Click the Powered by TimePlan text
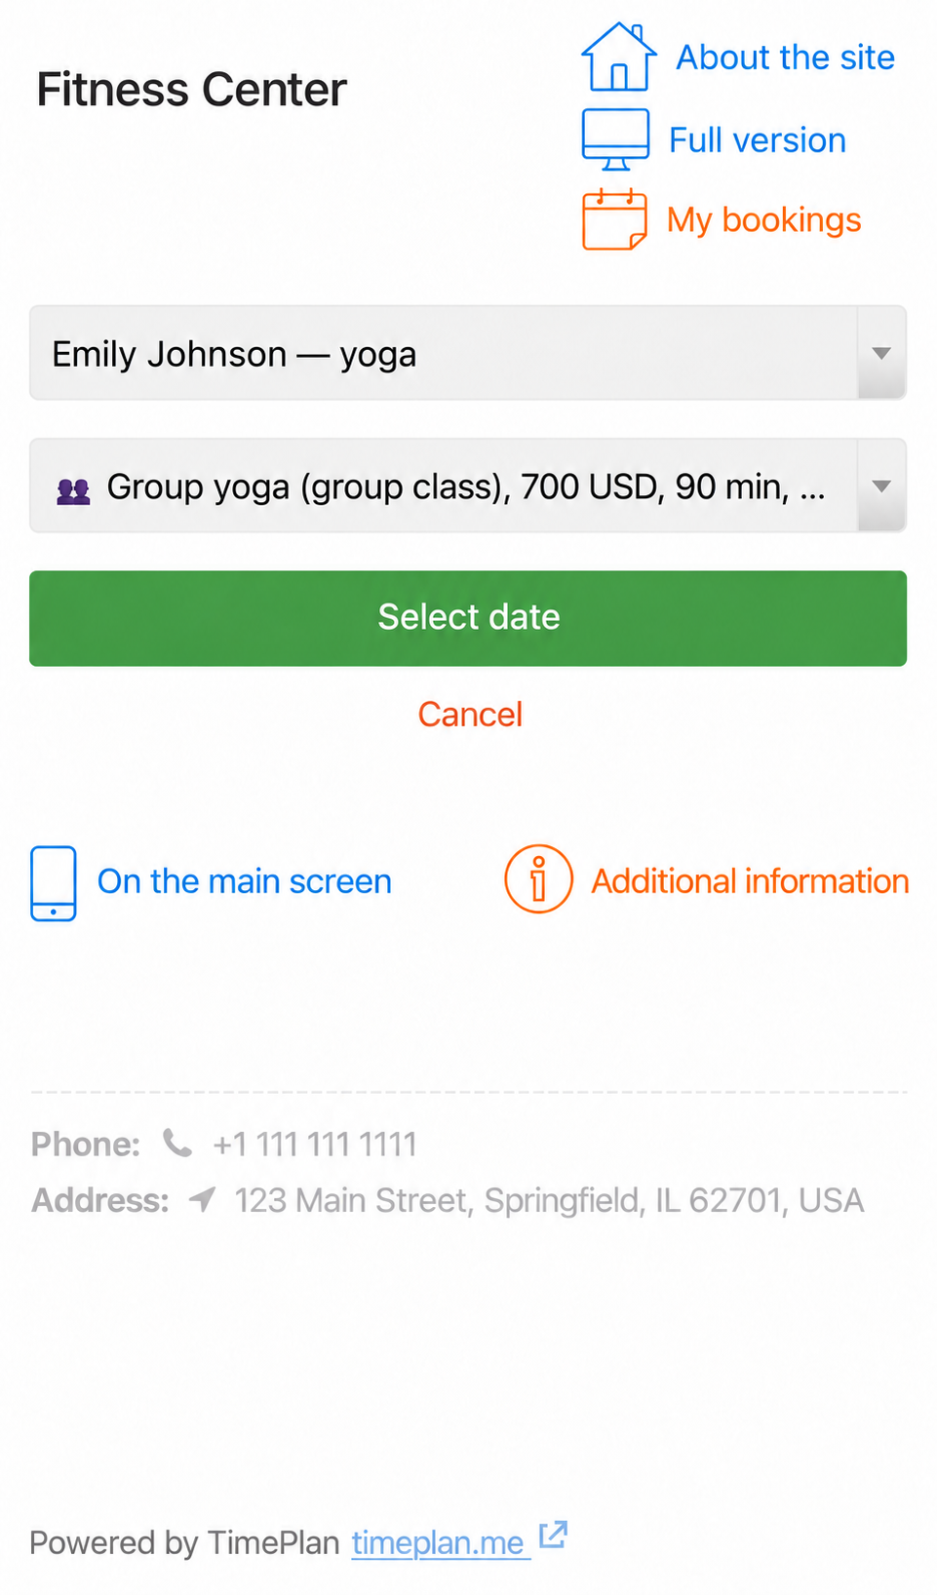 coord(184,1543)
